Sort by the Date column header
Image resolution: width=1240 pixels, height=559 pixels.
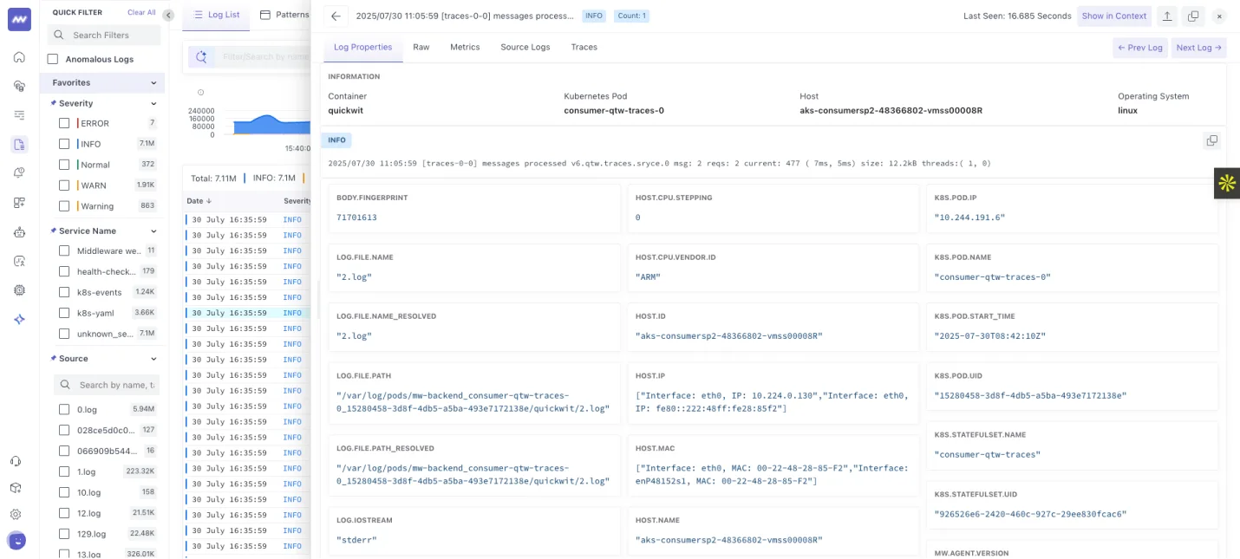point(199,201)
